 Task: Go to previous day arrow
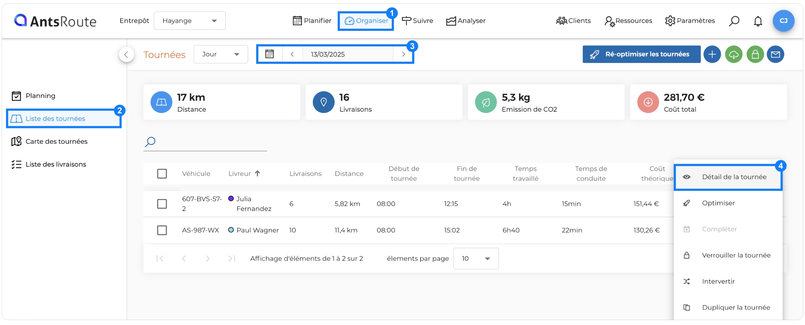(x=292, y=54)
